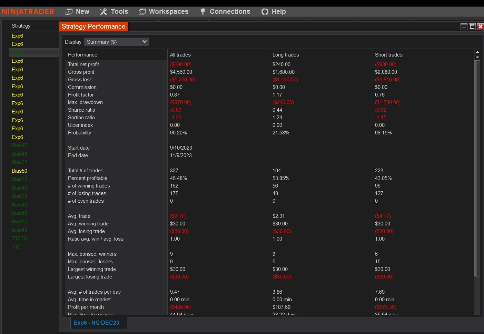
Task: Open the New menu
Action: click(78, 12)
